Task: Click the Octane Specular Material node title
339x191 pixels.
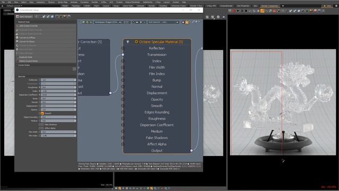Action: (x=161, y=42)
